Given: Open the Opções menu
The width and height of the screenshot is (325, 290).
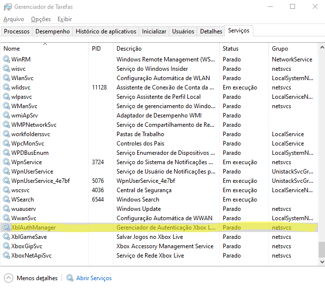Looking at the screenshot, I should (x=41, y=19).
